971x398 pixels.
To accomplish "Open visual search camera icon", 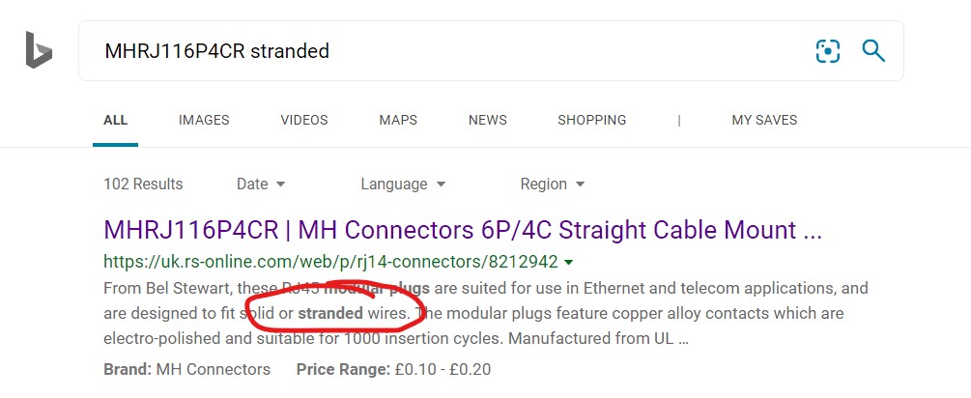I will pos(828,51).
